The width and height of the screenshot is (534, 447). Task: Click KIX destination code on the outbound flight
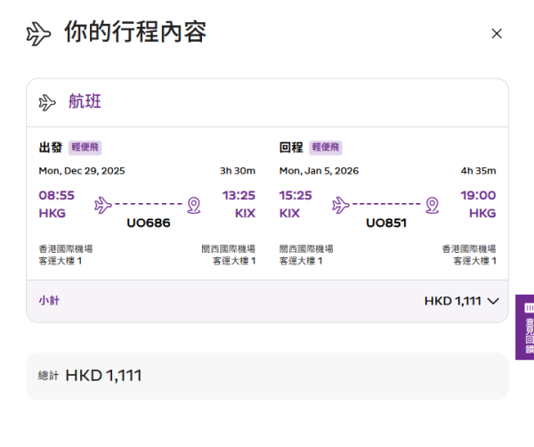pyautogui.click(x=246, y=214)
